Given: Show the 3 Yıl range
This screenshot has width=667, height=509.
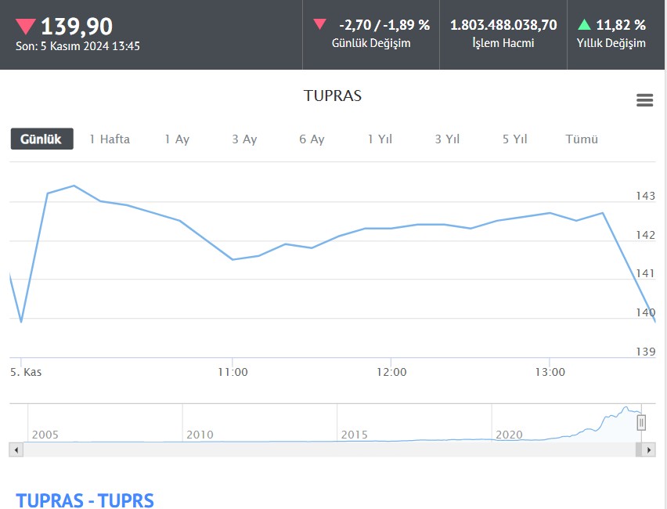Looking at the screenshot, I should pos(447,139).
